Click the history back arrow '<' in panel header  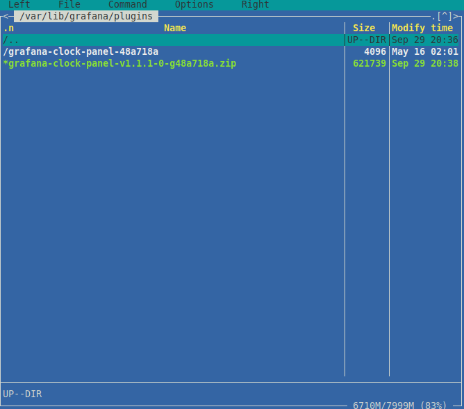6,16
